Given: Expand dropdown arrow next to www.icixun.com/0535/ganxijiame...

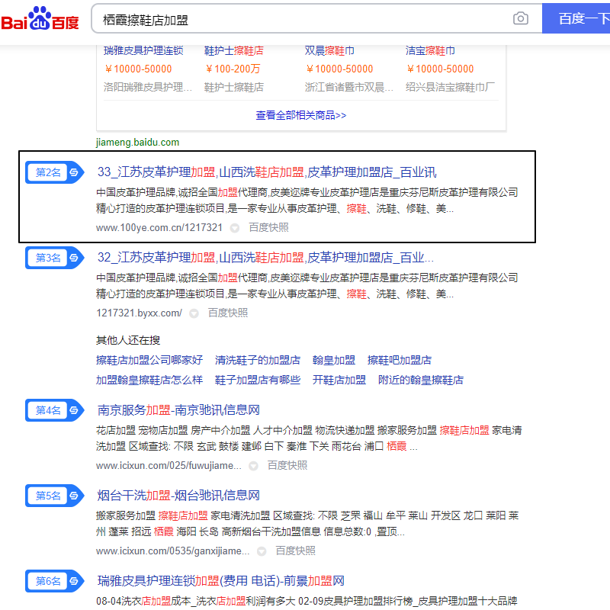Looking at the screenshot, I should [x=262, y=551].
